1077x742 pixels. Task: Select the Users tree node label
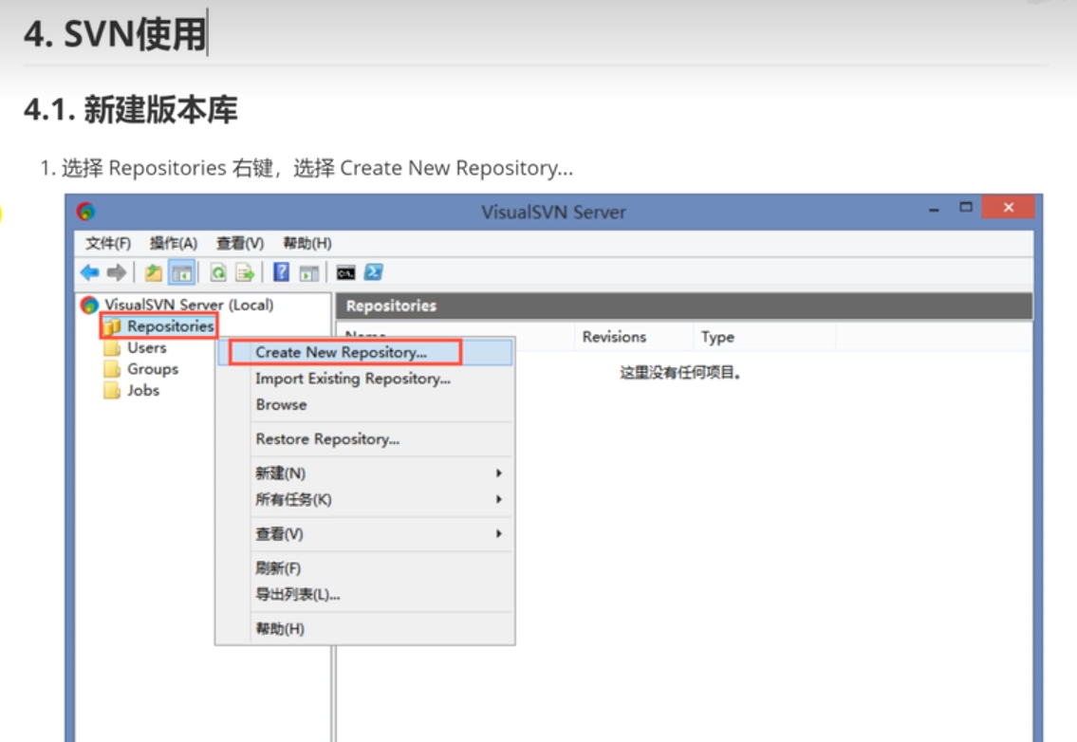tap(147, 347)
